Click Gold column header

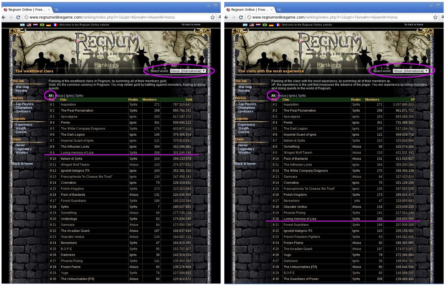pos(189,99)
